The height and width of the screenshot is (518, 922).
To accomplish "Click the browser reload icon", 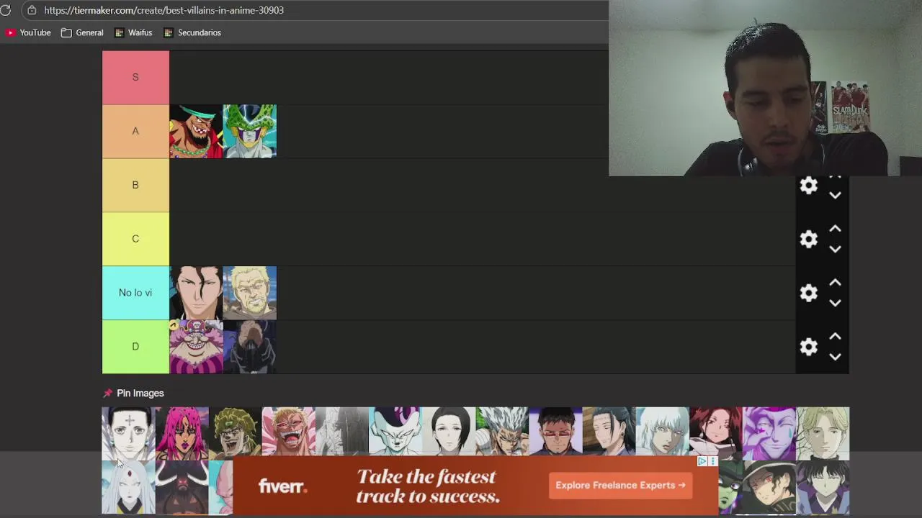I will point(6,10).
